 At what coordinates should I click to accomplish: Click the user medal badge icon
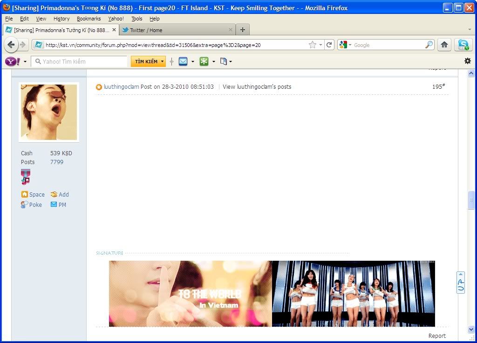(26, 177)
